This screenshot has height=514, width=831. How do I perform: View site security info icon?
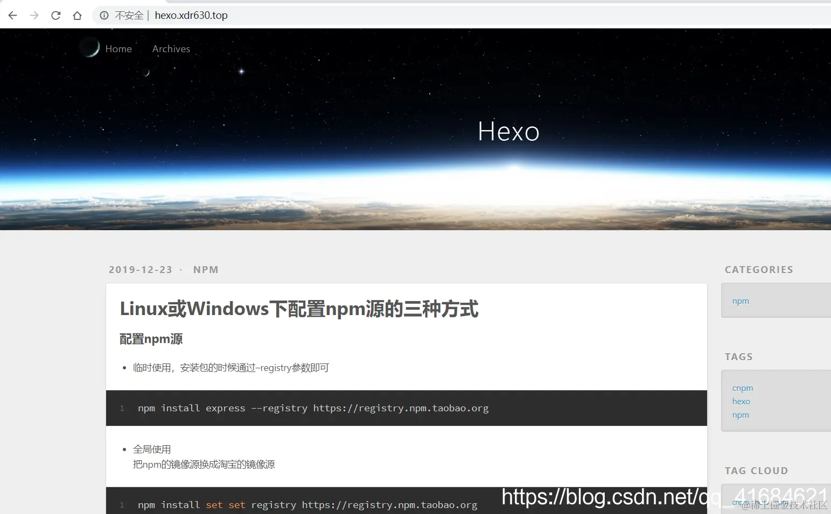[x=104, y=16]
